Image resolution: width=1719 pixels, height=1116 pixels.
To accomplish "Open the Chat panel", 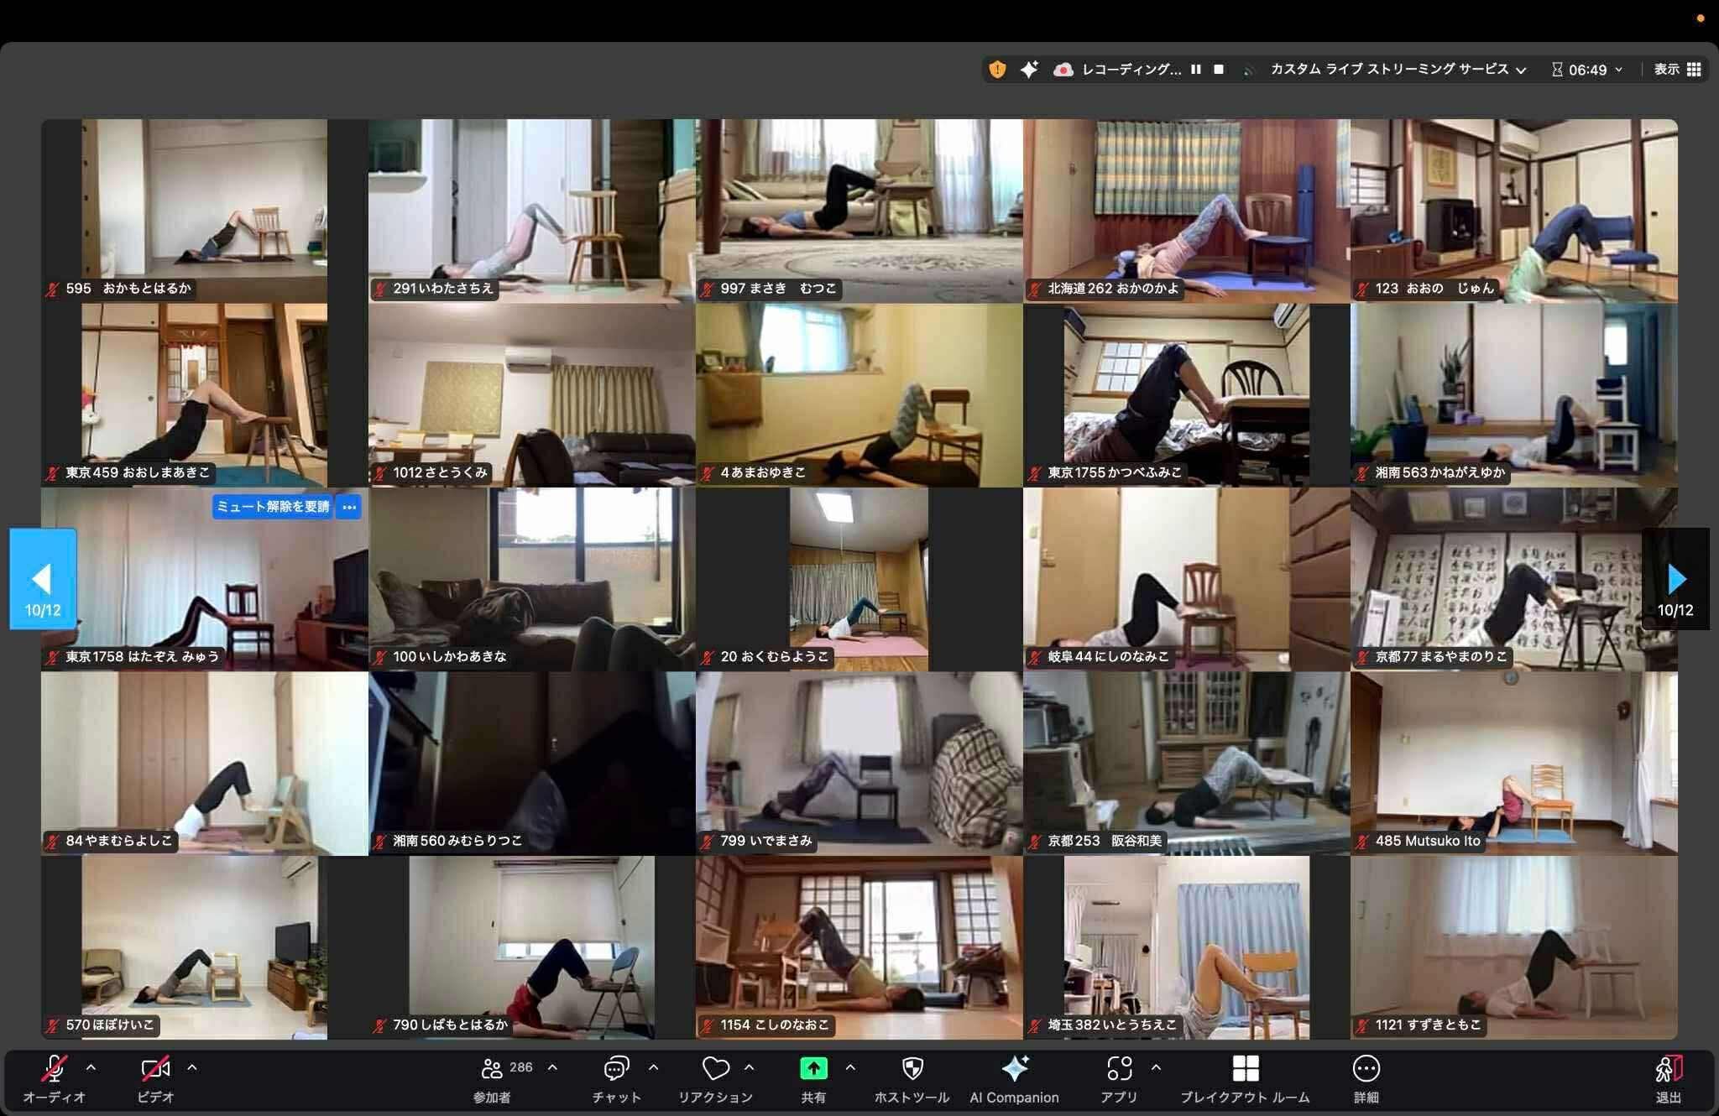I will (x=616, y=1069).
